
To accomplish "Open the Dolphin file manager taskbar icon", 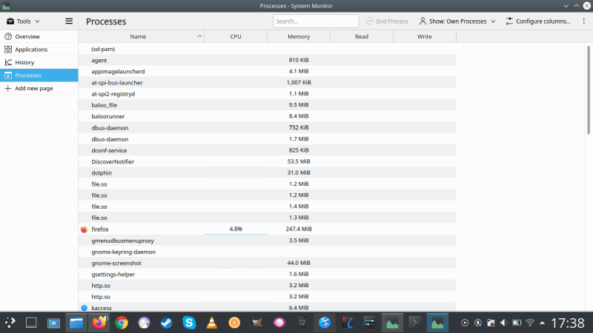I will click(x=76, y=323).
